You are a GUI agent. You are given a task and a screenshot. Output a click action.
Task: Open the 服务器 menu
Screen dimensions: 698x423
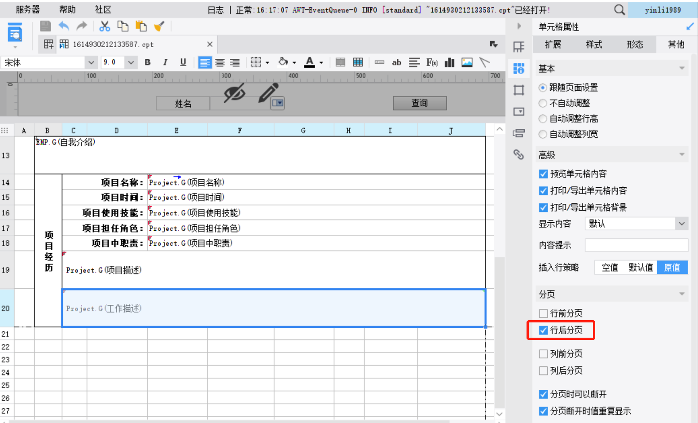point(28,9)
